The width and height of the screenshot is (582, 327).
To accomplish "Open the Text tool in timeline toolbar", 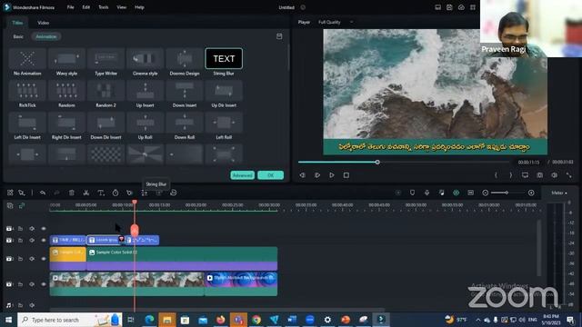I will point(101,193).
